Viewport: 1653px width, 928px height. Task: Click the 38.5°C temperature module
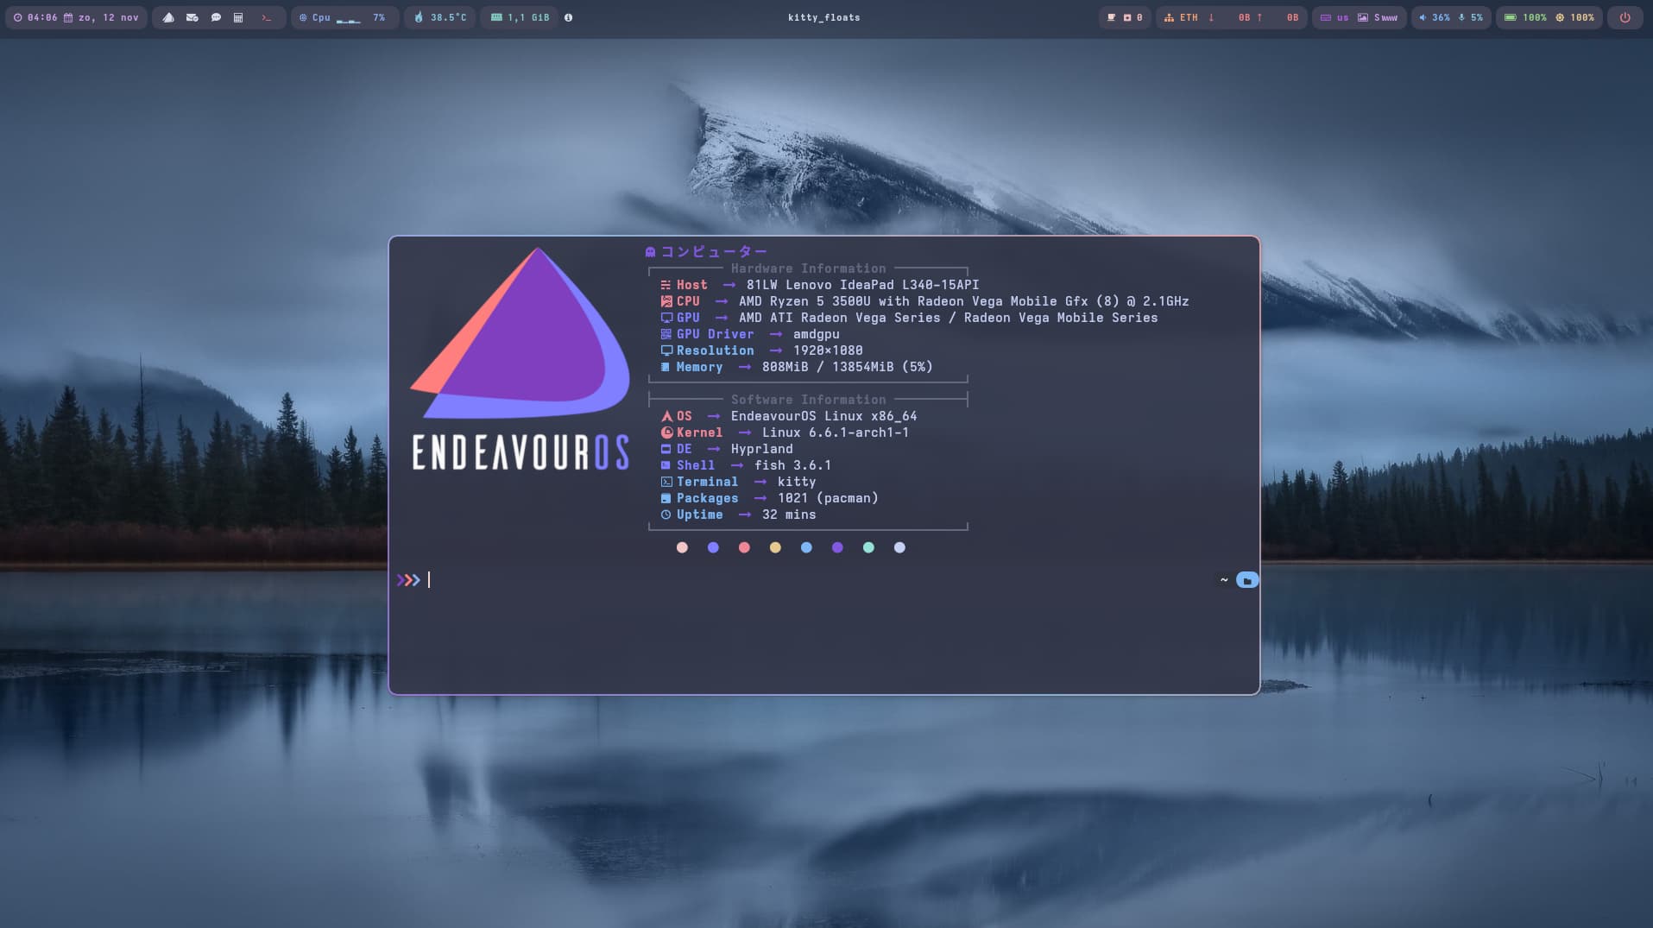coord(440,17)
